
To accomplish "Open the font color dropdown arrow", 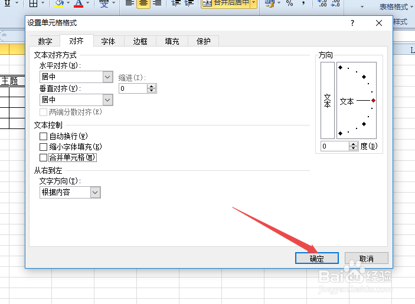I will (x=87, y=3).
